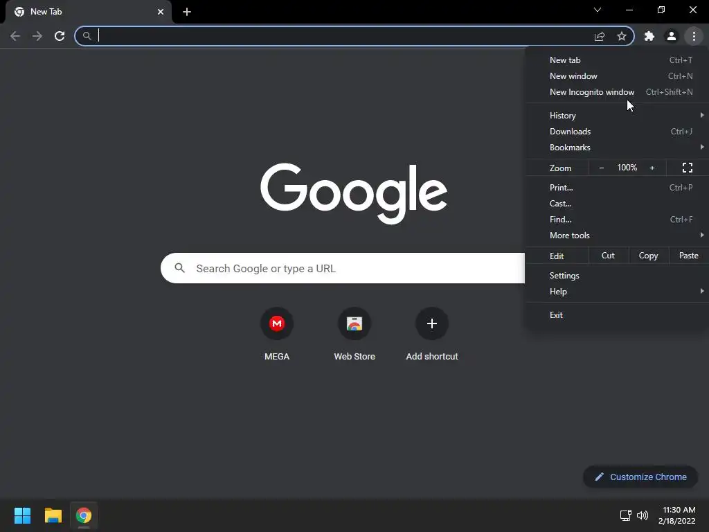
Task: Click the 100% zoom level value
Action: tap(627, 168)
